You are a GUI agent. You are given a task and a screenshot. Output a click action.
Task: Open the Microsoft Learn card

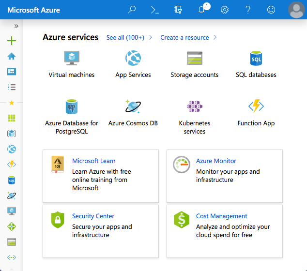(94, 161)
